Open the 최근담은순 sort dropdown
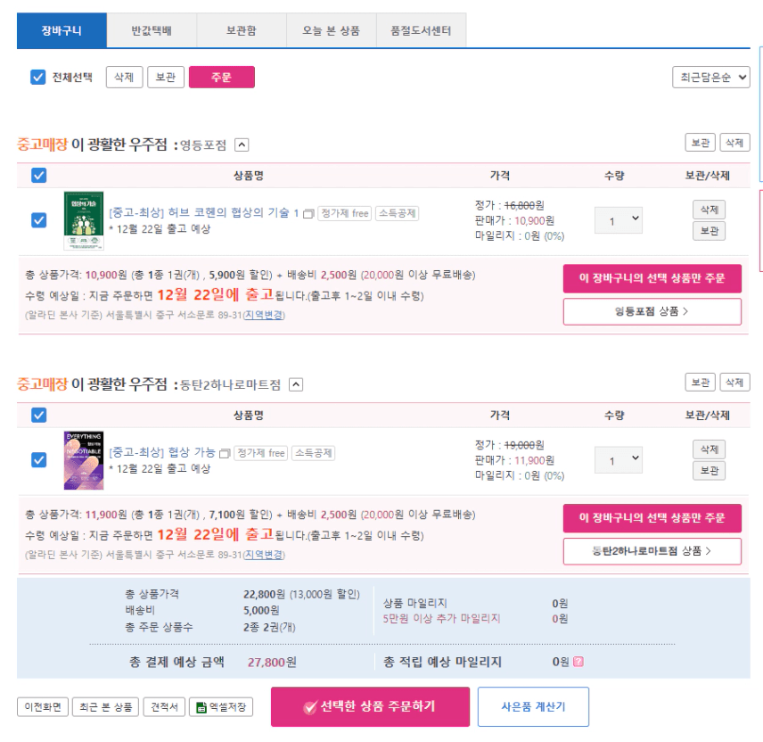This screenshot has height=742, width=763. (710, 78)
